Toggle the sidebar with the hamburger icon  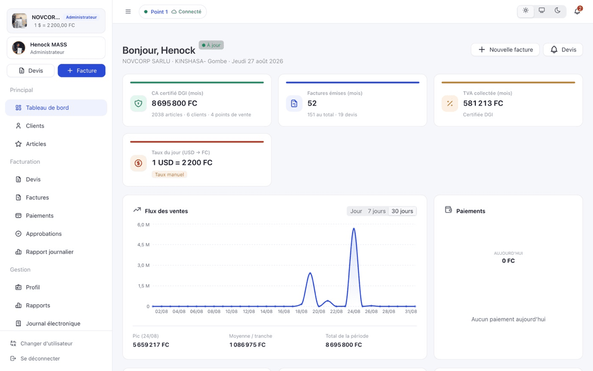(128, 11)
